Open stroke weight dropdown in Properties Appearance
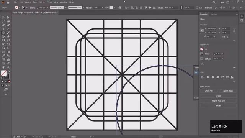 click(222, 54)
